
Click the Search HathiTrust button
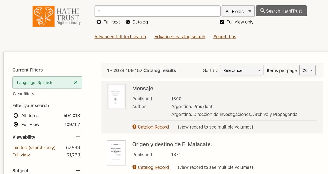pos(281,11)
